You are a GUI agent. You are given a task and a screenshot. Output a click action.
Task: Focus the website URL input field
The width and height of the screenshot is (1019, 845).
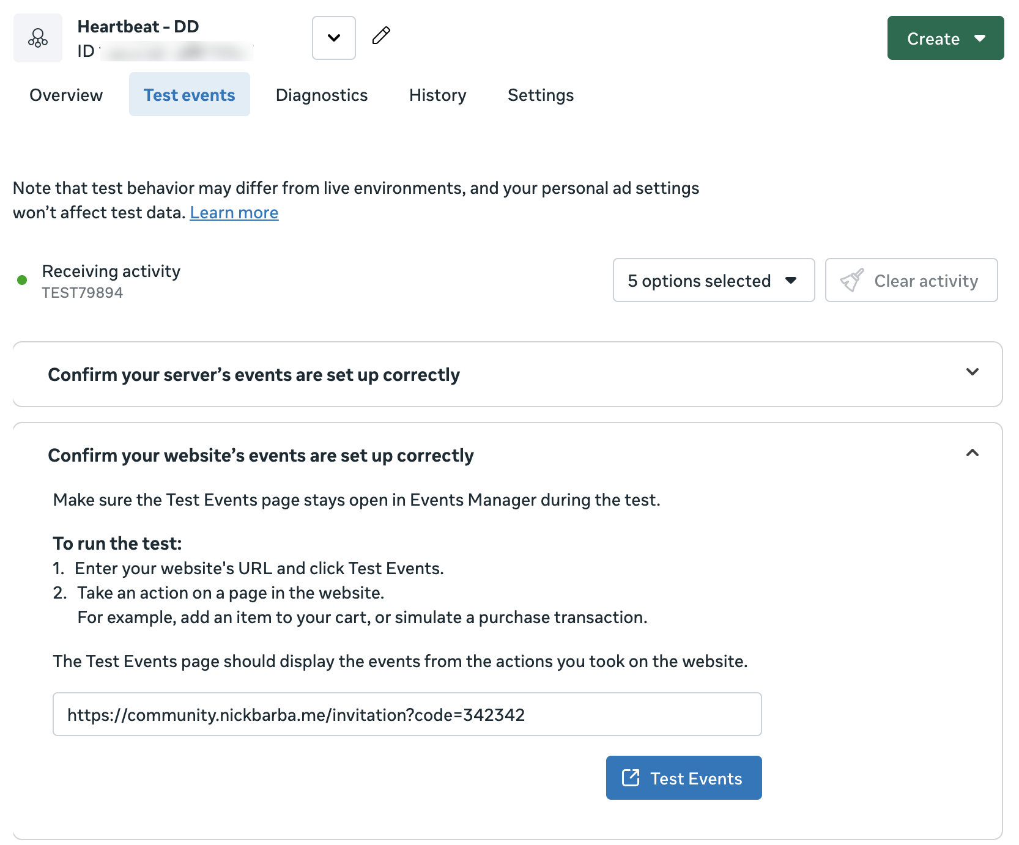click(x=407, y=714)
